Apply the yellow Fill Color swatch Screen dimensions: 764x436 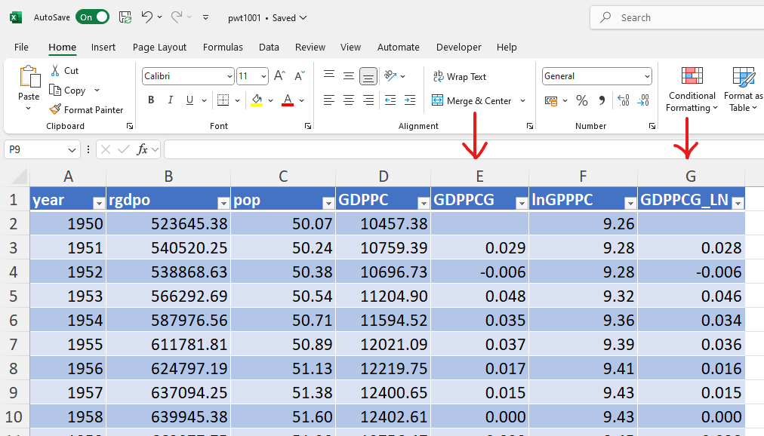257,100
